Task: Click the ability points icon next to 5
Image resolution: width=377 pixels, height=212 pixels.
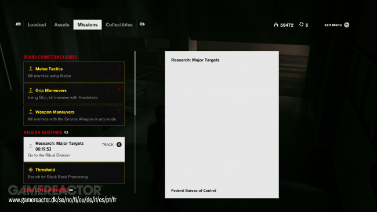Action: pyautogui.click(x=301, y=24)
